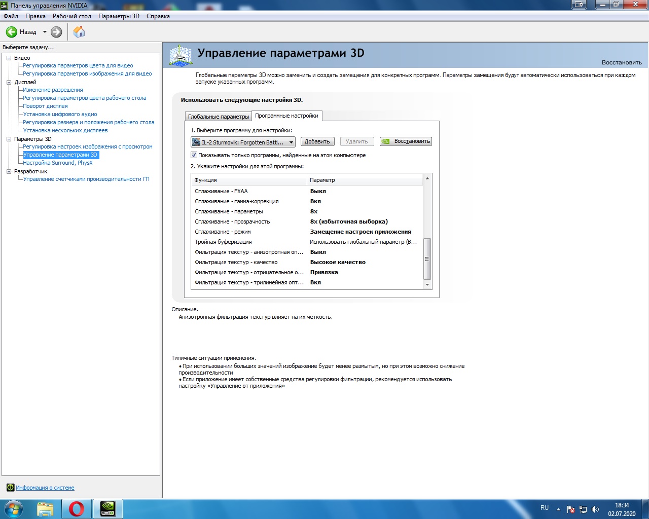Click the RU language indicator

[x=545, y=508]
